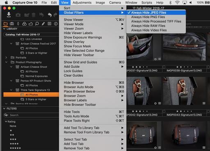
Task: Enable Always Hide Processed TIFF Files
Action: coord(156,21)
